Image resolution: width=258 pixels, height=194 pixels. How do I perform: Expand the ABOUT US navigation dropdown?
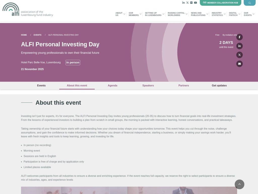tap(119, 14)
